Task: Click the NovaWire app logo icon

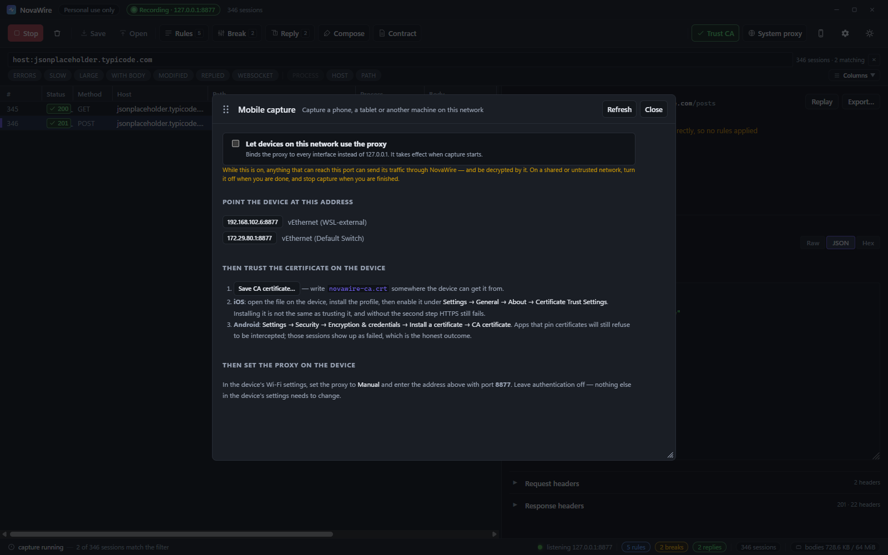Action: coord(11,10)
